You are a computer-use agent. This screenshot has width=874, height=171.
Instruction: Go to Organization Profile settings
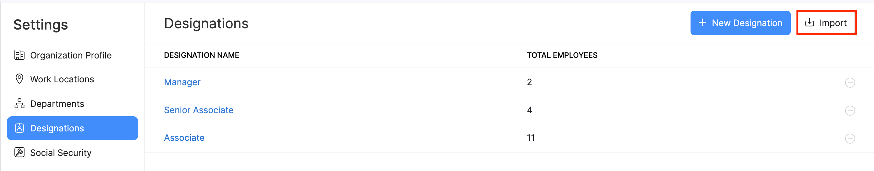pyautogui.click(x=71, y=55)
